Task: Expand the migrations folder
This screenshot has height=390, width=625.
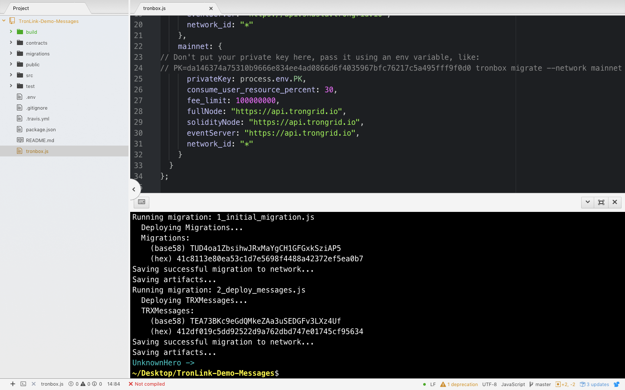Action: click(11, 53)
